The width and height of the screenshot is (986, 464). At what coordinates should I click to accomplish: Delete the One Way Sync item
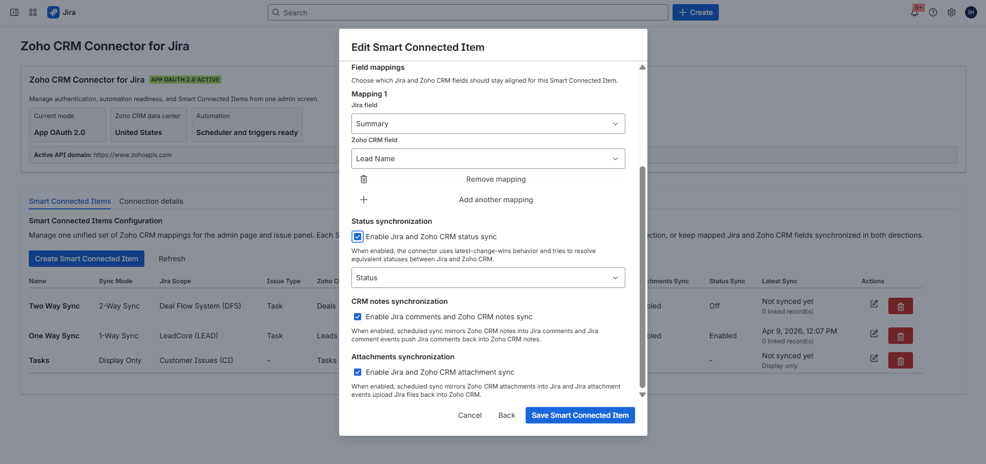click(900, 336)
